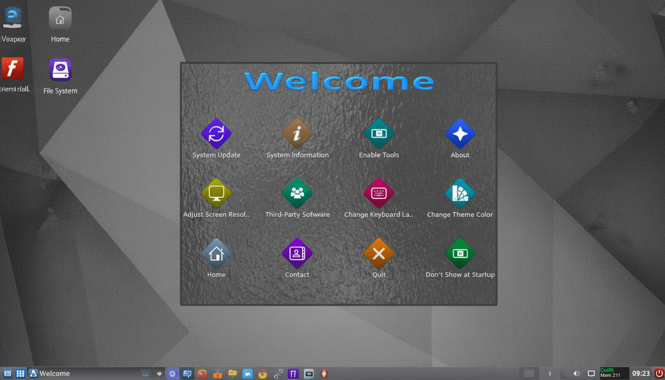Click the Home diamond tile
The height and width of the screenshot is (380, 665).
(x=216, y=253)
